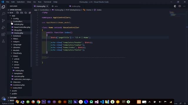Click the Open Changes editor action icon

pyautogui.click(x=175, y=6)
